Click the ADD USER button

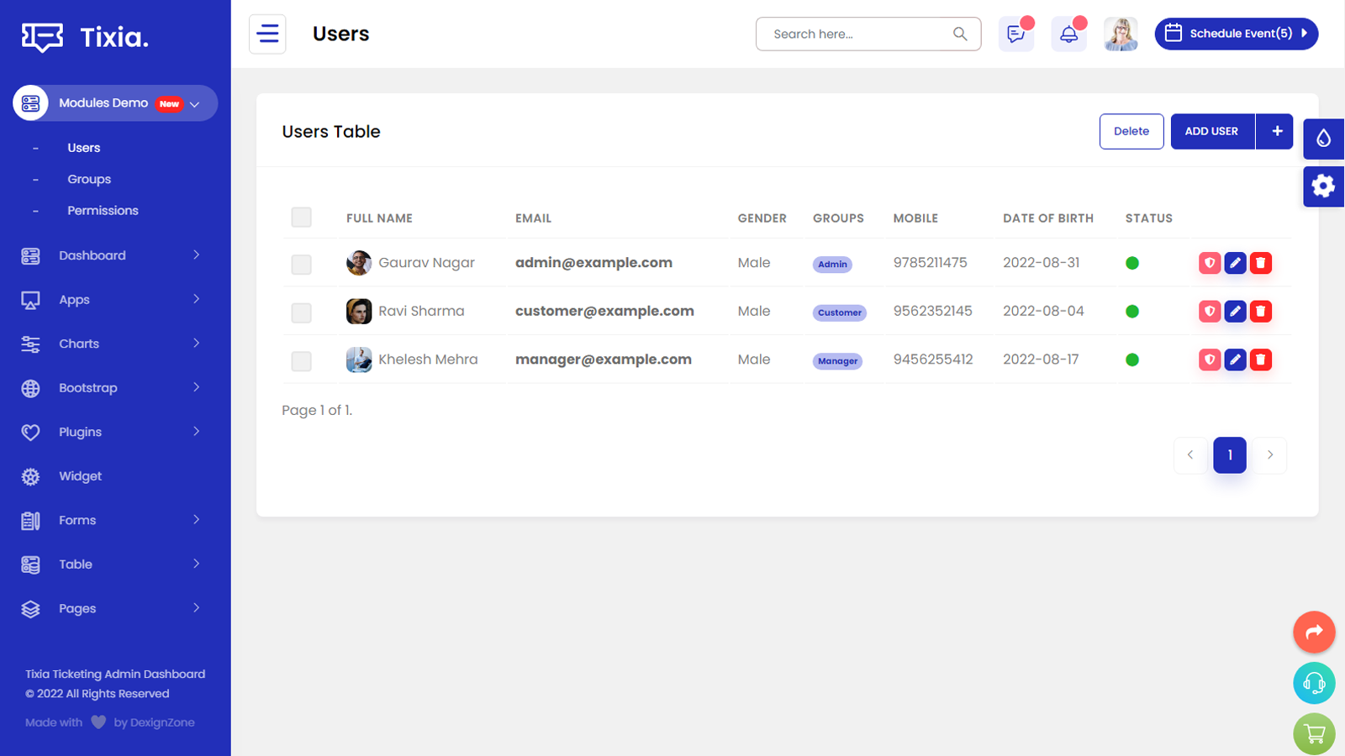pyautogui.click(x=1211, y=131)
